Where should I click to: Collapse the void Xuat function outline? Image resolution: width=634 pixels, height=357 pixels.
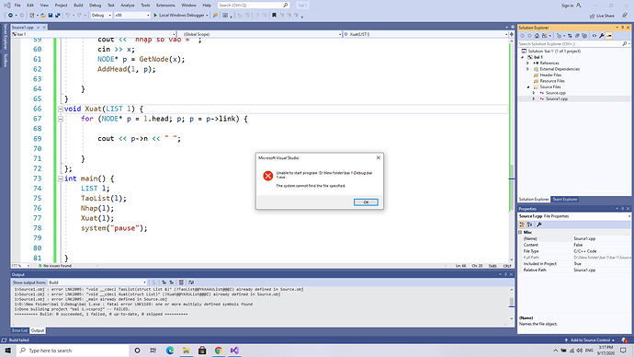61,109
